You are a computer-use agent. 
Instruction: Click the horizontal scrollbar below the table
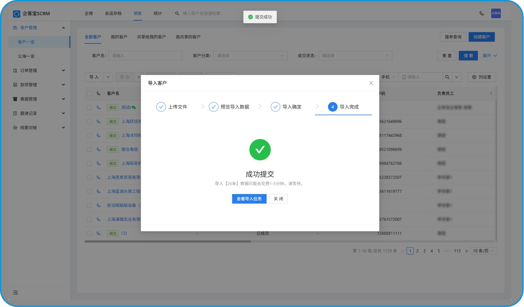pyautogui.click(x=168, y=242)
